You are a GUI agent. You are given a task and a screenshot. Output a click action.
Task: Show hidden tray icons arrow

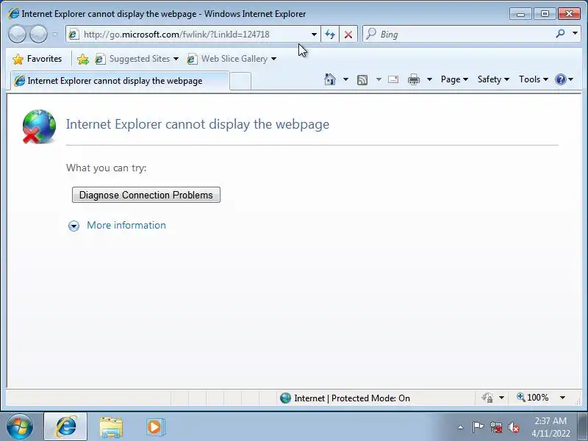[461, 427]
